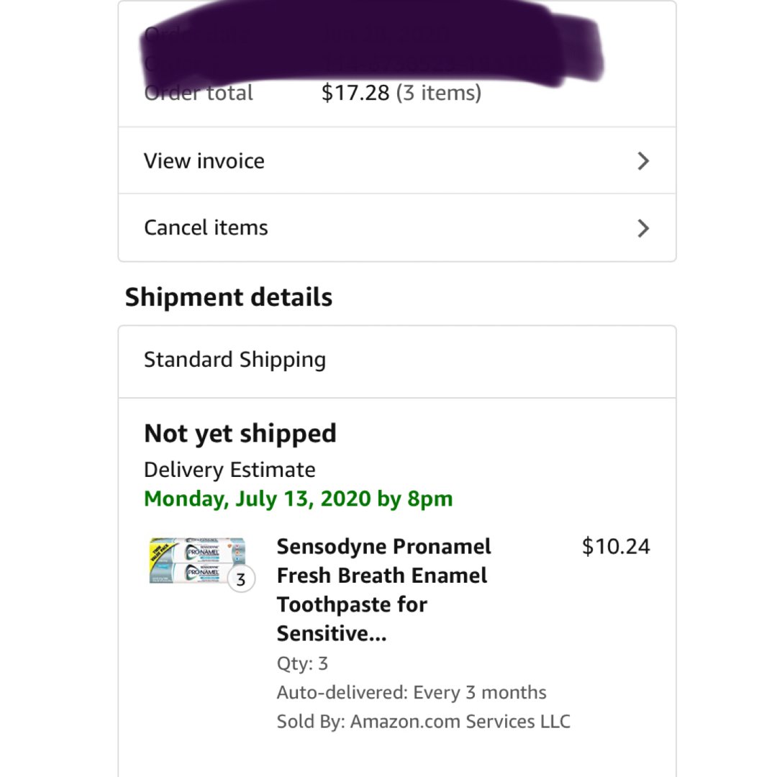Click the $10.24 item price
The width and height of the screenshot is (777, 777).
click(615, 546)
